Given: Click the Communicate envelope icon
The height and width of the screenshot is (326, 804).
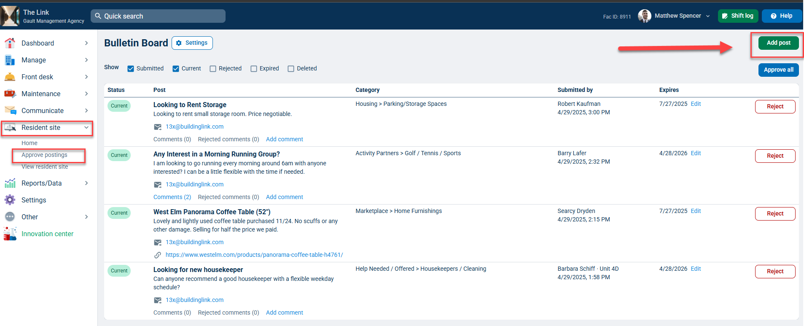Looking at the screenshot, I should [x=10, y=110].
